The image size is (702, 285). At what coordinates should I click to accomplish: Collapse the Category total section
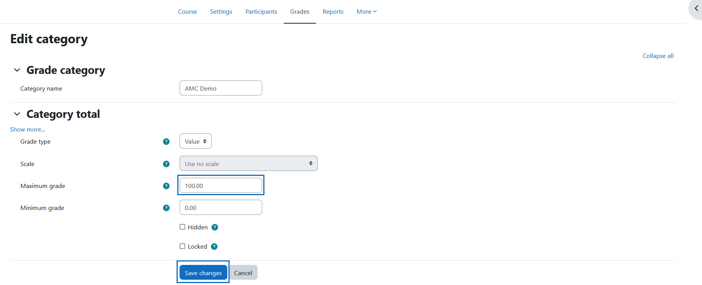click(17, 114)
